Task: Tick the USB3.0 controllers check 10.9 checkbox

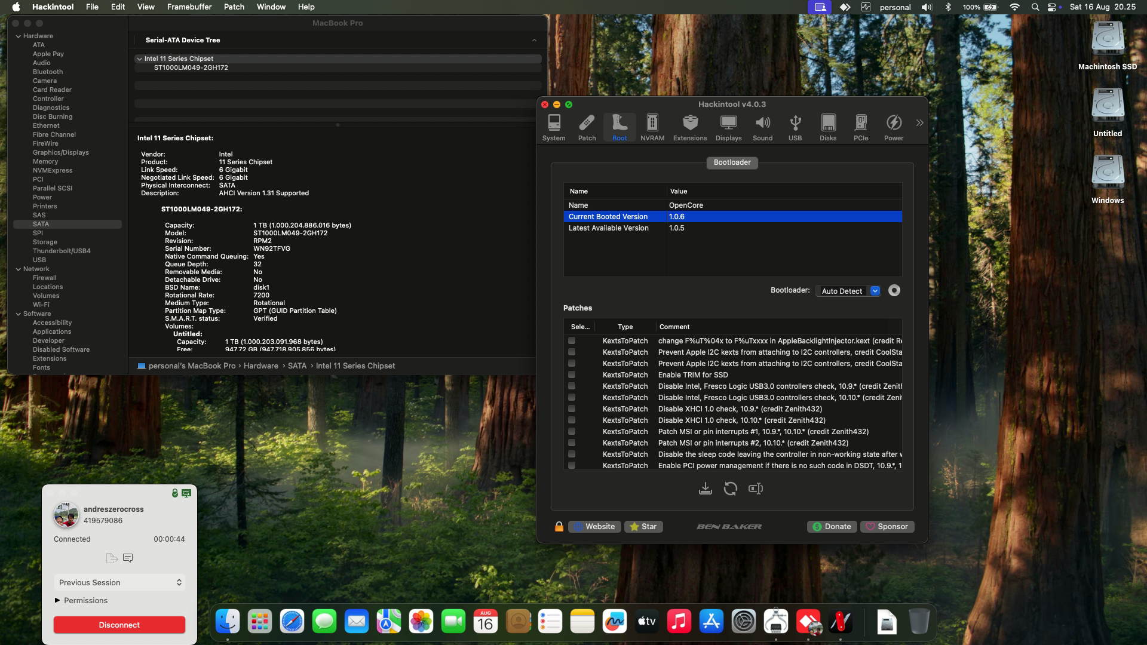Action: point(572,386)
